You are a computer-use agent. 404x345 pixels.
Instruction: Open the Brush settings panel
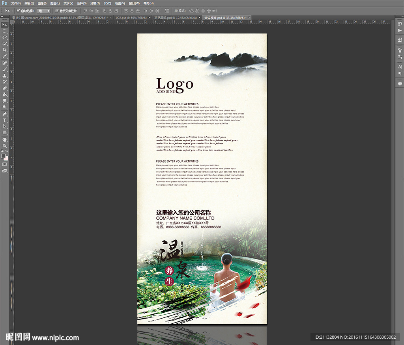[400, 50]
